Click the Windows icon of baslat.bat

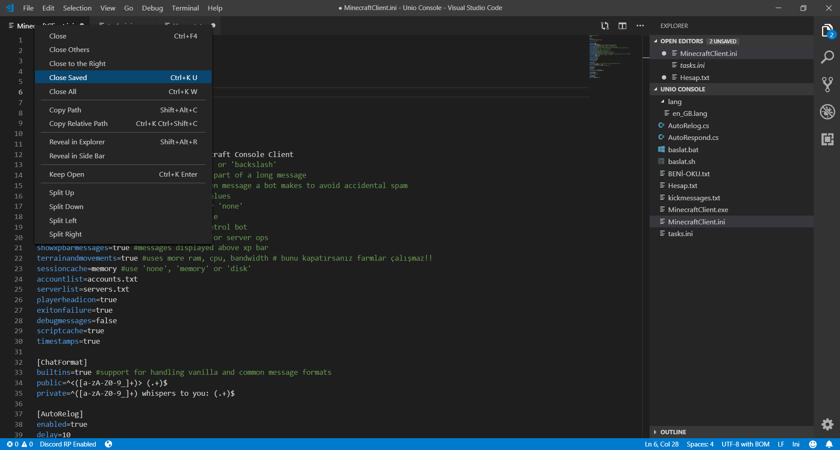pos(661,150)
